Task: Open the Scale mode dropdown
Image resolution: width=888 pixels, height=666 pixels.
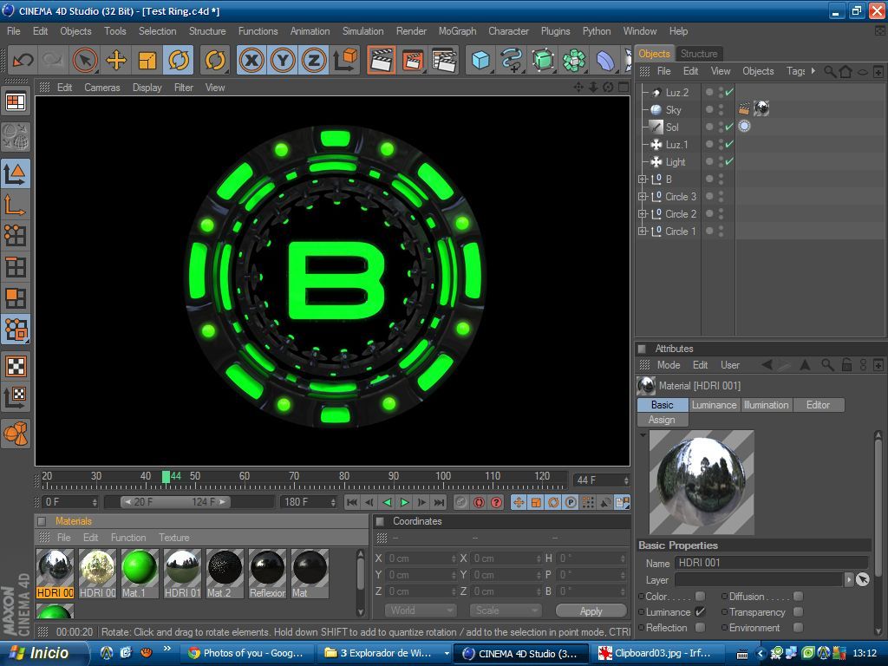Action: [x=506, y=610]
